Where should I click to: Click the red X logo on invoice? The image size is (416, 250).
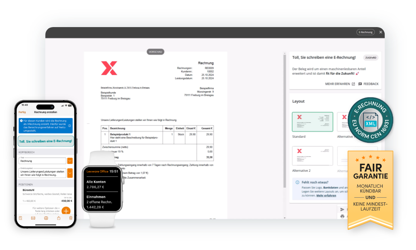click(109, 68)
